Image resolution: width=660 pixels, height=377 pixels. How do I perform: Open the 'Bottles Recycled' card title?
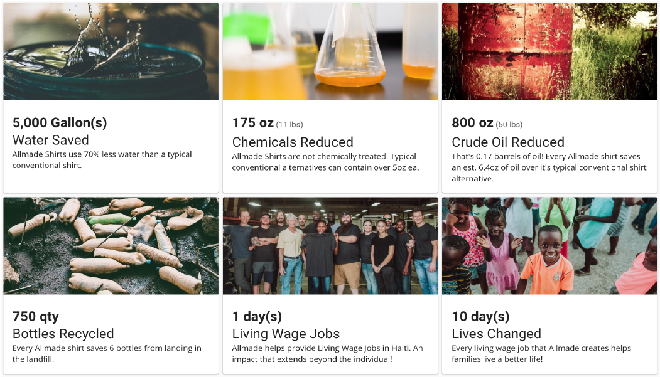pyautogui.click(x=63, y=334)
